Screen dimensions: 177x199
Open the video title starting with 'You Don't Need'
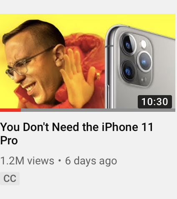[77, 134]
